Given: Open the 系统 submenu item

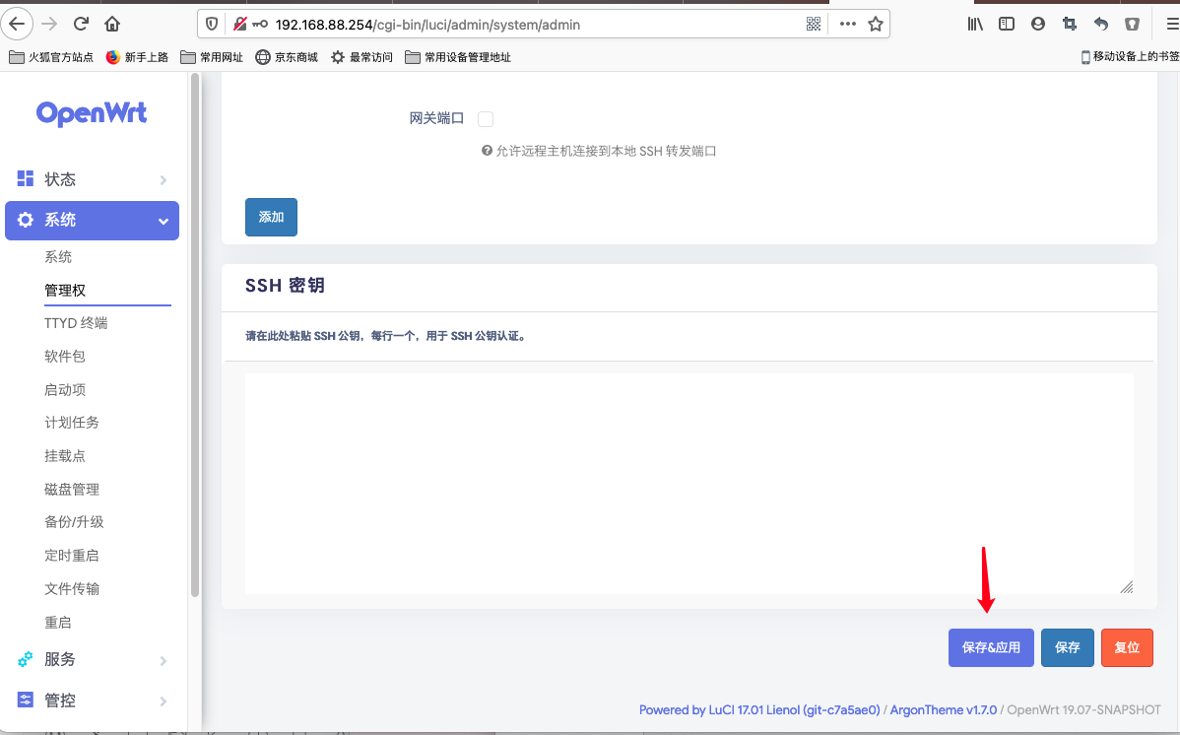Looking at the screenshot, I should click(x=58, y=257).
